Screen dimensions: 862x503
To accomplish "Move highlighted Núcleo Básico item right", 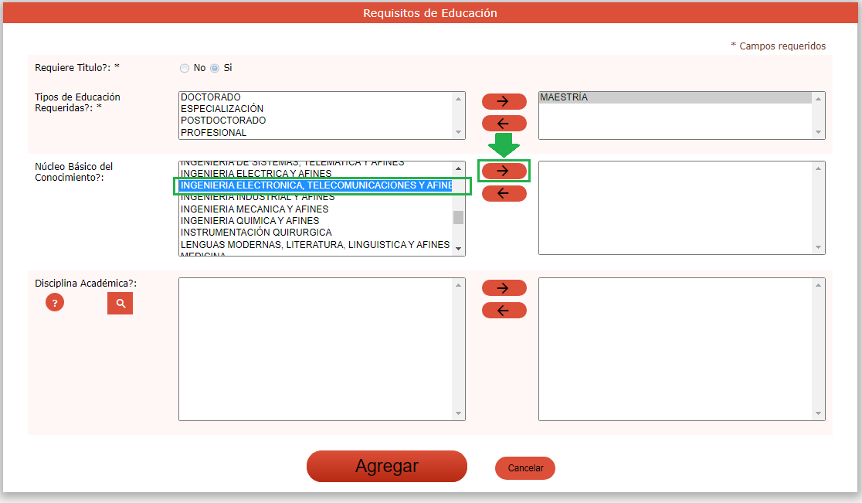I will click(504, 171).
